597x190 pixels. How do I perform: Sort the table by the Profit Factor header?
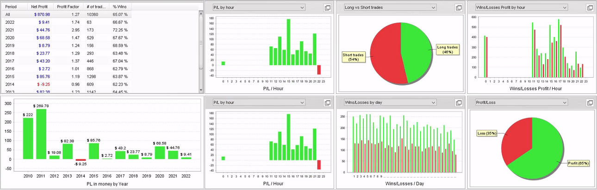coord(68,7)
